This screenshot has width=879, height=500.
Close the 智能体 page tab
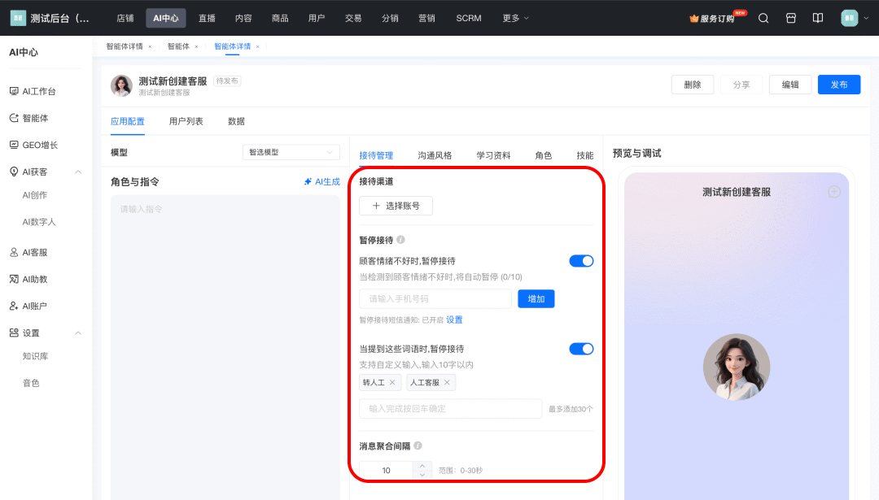(x=196, y=46)
